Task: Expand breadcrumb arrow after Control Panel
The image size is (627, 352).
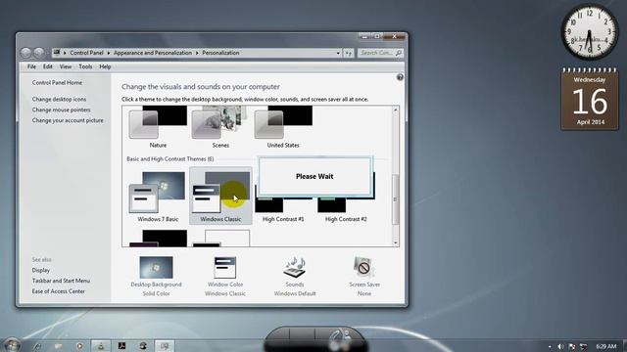Action: [109, 53]
